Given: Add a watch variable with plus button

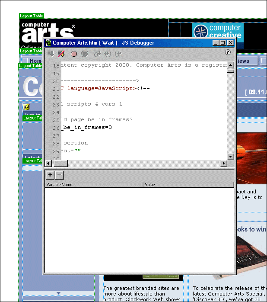Looking at the screenshot, I should point(50,175).
